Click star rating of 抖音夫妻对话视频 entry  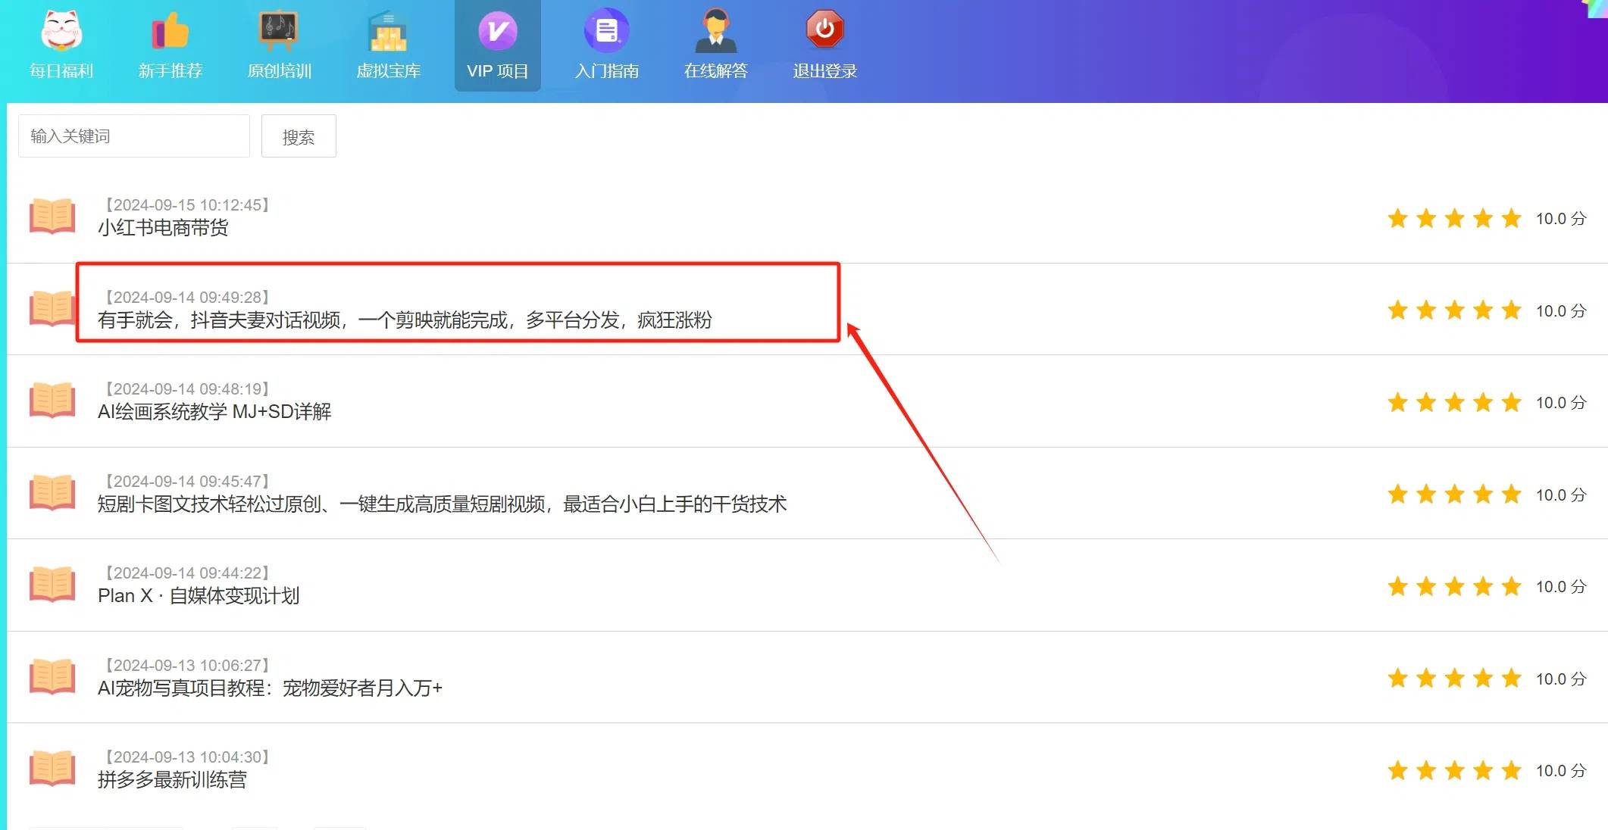(x=1454, y=311)
